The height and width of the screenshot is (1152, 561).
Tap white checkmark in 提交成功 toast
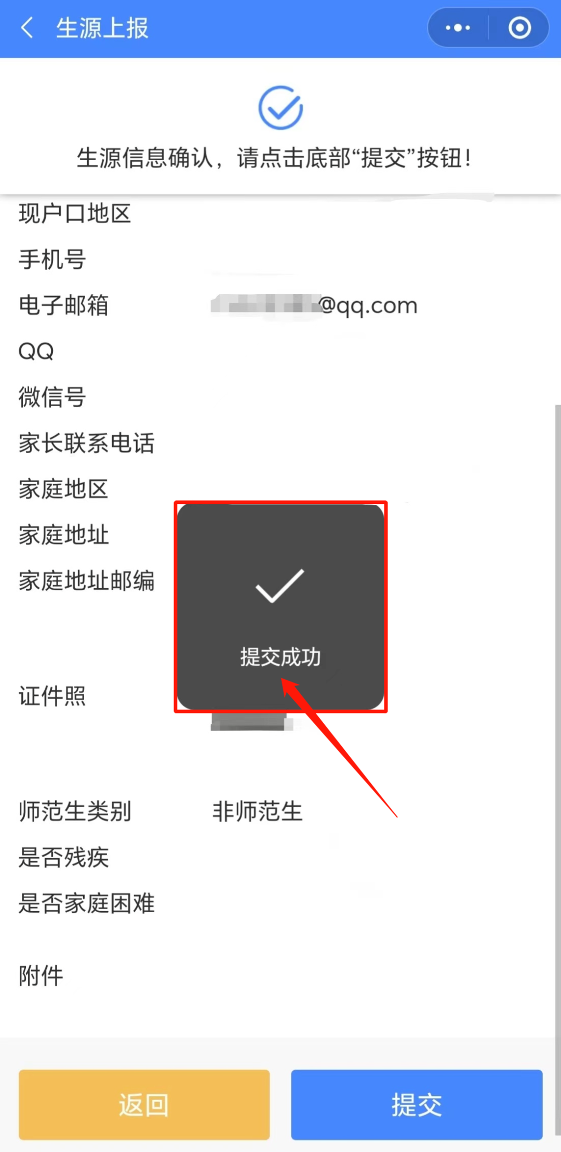point(279,586)
